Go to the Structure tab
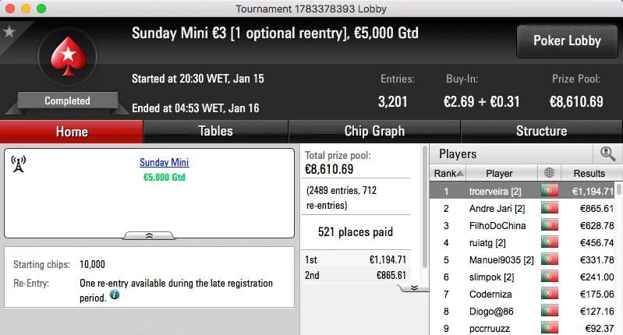623x335 pixels. pyautogui.click(x=541, y=131)
